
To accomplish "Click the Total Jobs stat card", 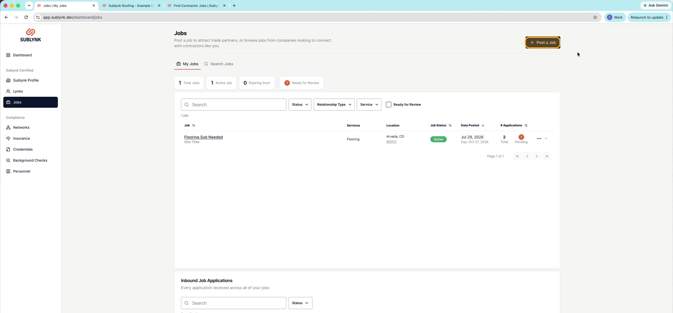I will click(x=189, y=83).
